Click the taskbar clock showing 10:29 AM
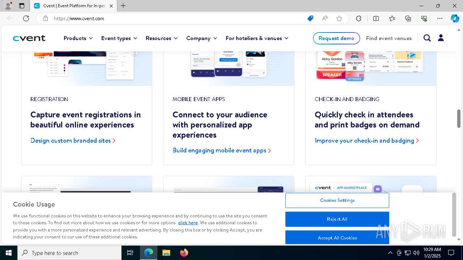The height and width of the screenshot is (260, 463). [432, 253]
